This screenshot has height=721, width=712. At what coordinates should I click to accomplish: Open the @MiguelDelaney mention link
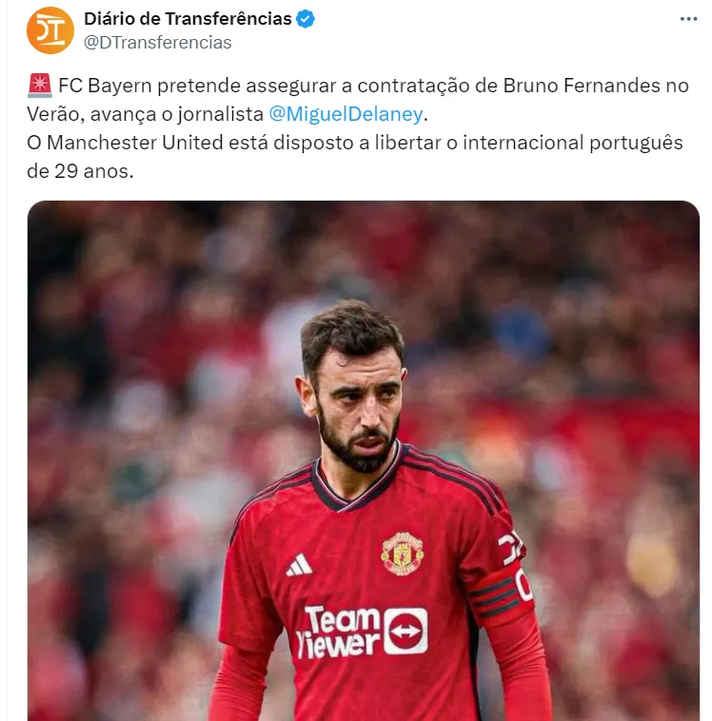tap(346, 114)
